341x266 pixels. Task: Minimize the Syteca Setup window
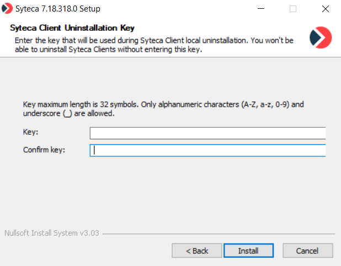[x=262, y=9]
